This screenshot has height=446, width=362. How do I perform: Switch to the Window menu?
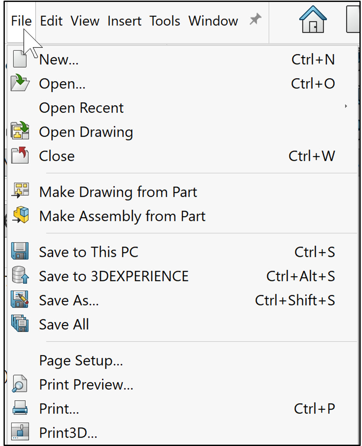[213, 20]
